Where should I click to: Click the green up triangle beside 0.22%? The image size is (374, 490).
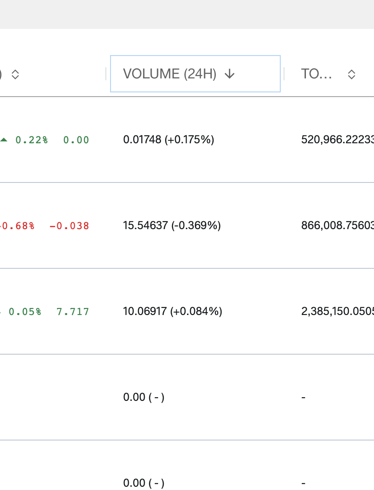(4, 140)
